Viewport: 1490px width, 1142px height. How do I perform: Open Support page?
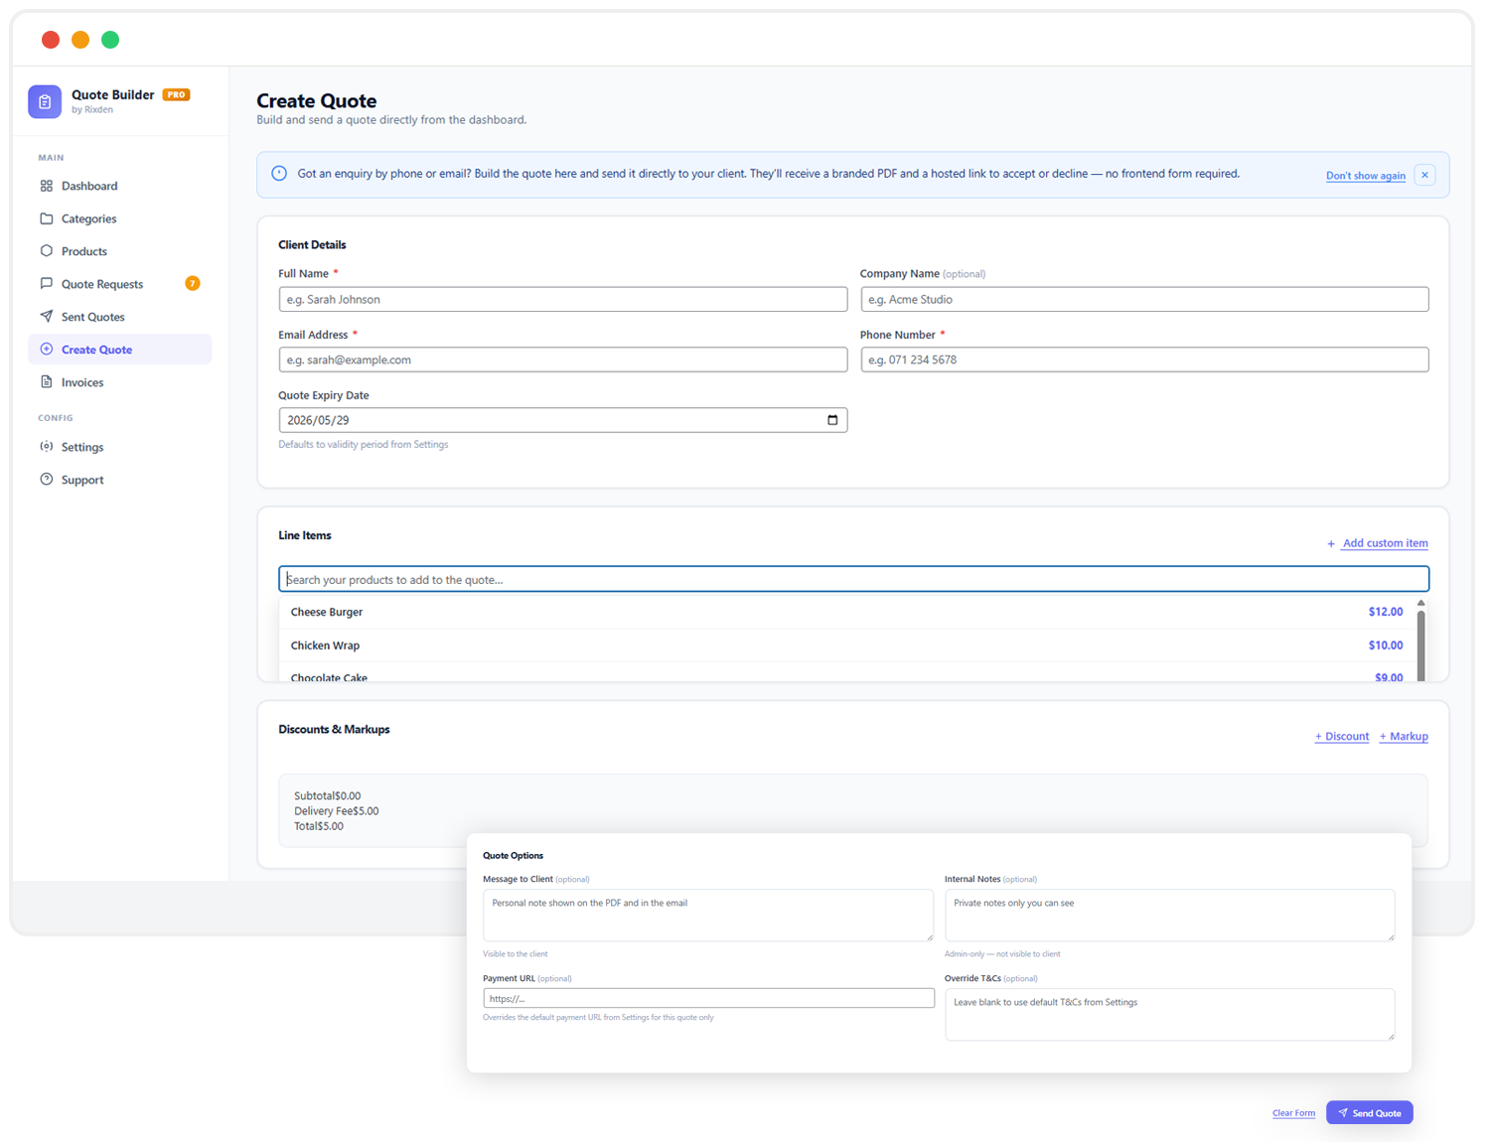(119, 480)
